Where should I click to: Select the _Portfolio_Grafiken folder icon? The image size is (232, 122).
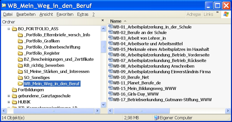tap(20, 41)
